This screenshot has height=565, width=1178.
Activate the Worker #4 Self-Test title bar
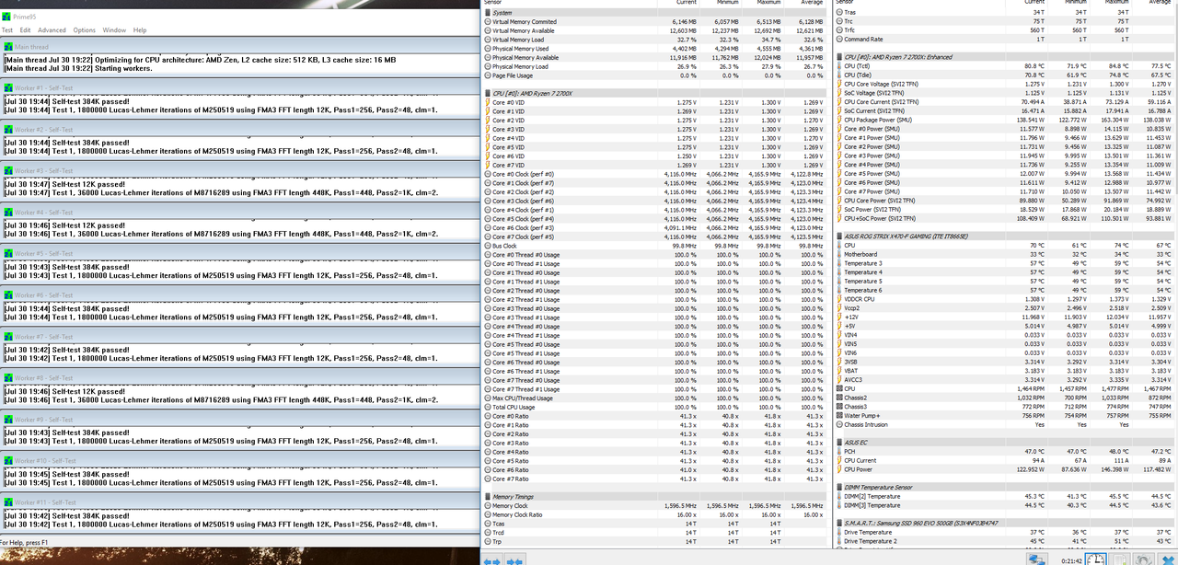[239, 212]
